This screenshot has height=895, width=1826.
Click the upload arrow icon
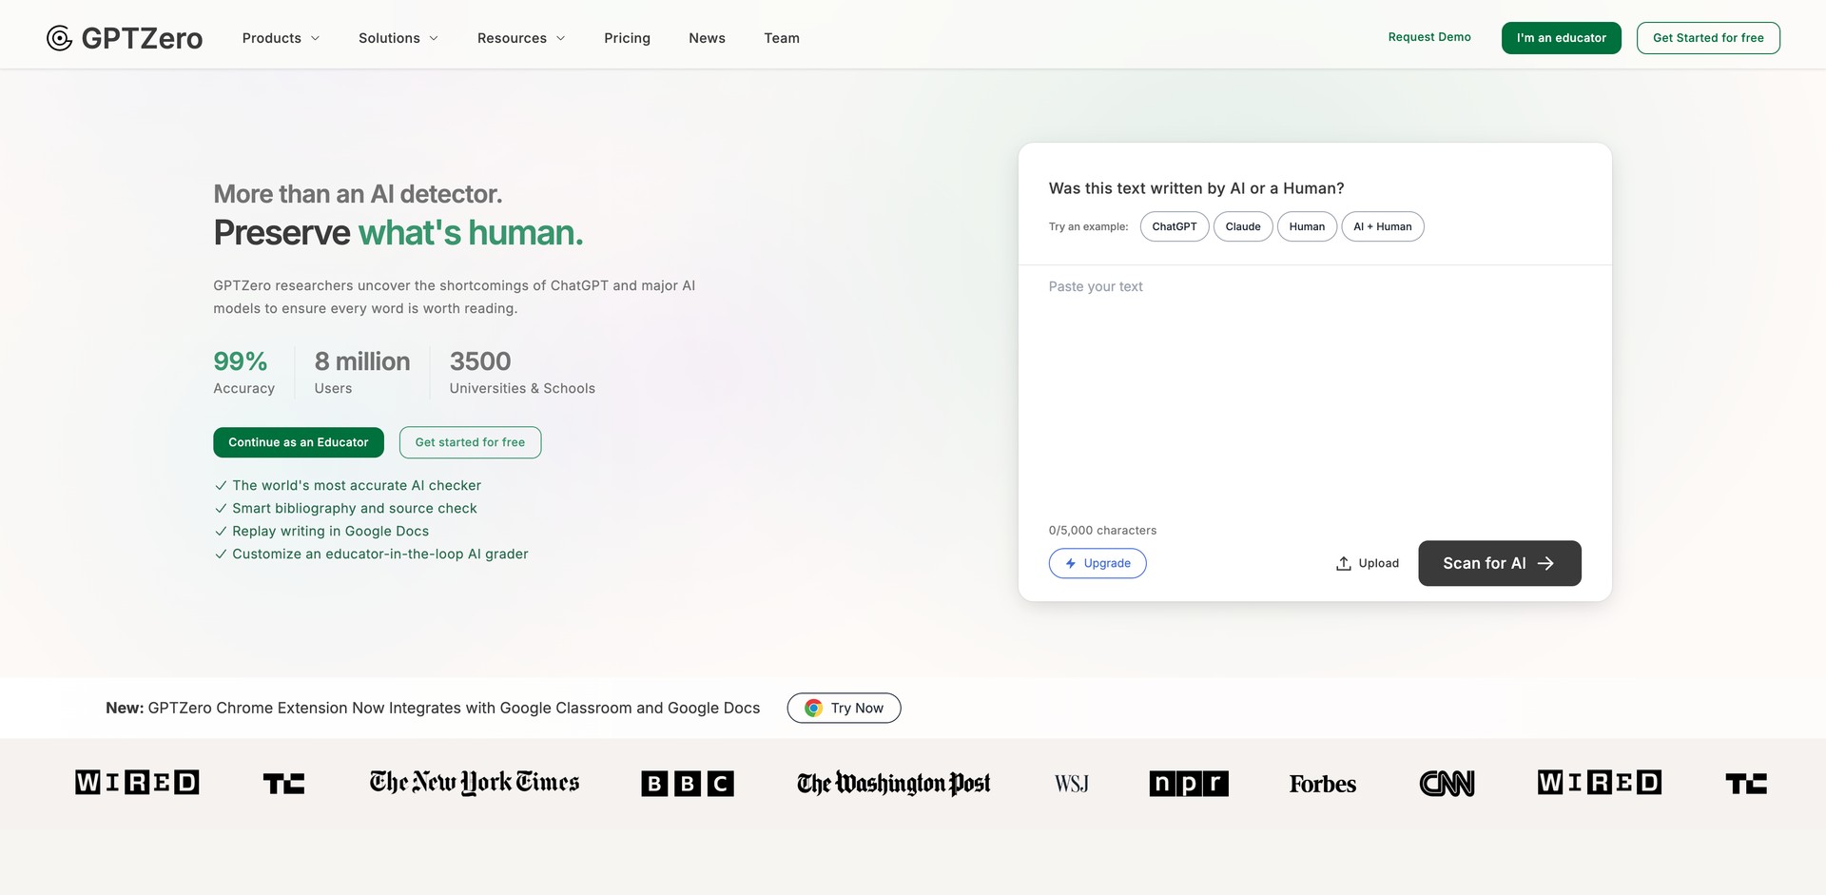[x=1343, y=563]
